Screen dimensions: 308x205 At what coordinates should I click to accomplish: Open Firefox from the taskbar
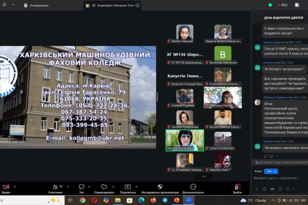coord(153,200)
